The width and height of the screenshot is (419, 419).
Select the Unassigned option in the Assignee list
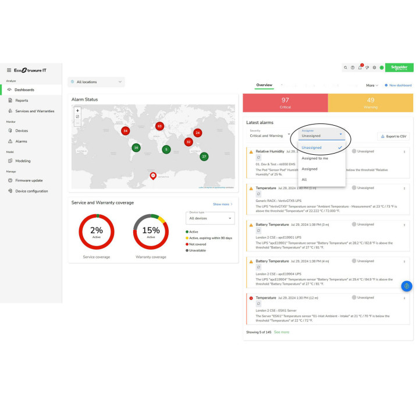(x=322, y=148)
